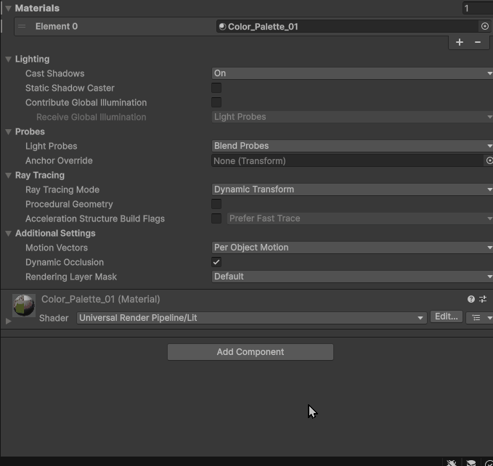Click the debugger bug icon in status bar

point(452,462)
